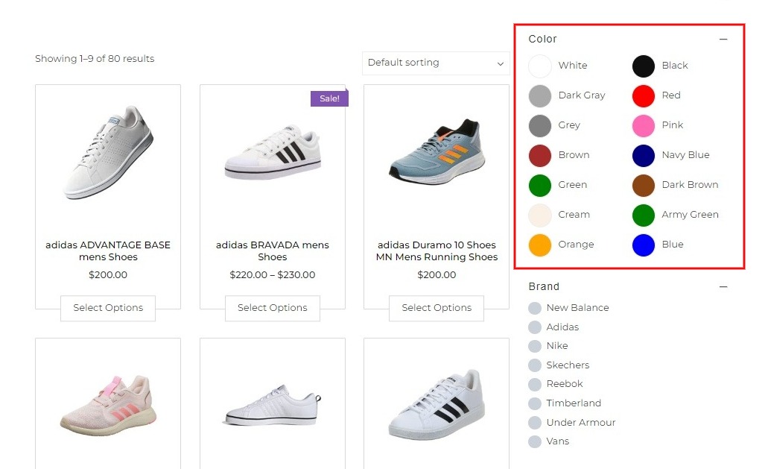
Task: Open the pink knit sneaker image
Action: click(108, 406)
